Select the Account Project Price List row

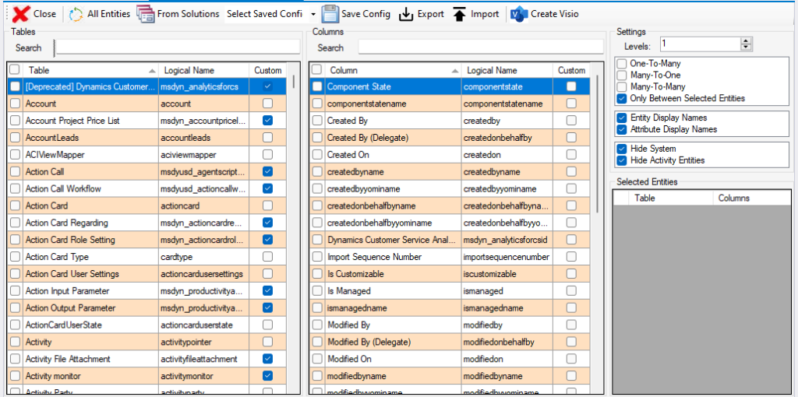(x=147, y=121)
